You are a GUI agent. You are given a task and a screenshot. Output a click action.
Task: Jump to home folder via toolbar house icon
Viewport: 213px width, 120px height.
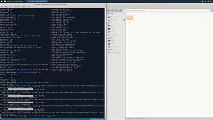click(x=120, y=10)
